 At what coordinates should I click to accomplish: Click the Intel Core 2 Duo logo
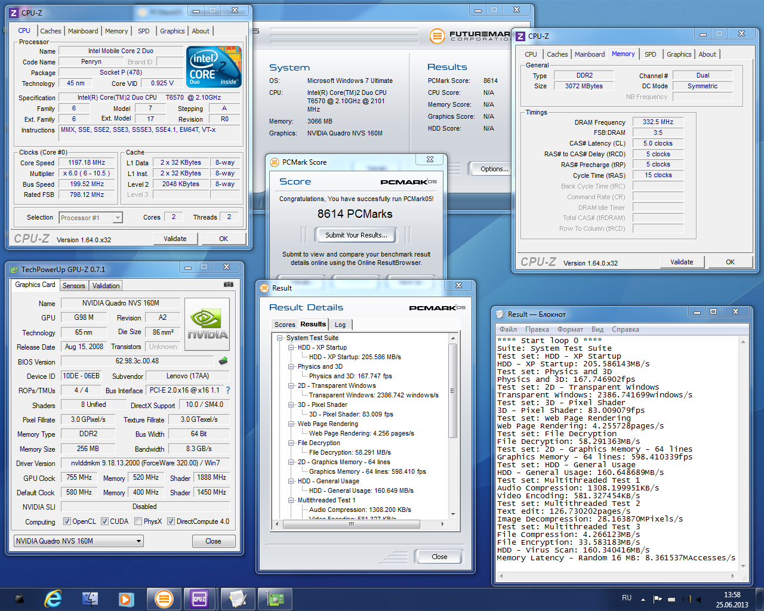coord(214,66)
